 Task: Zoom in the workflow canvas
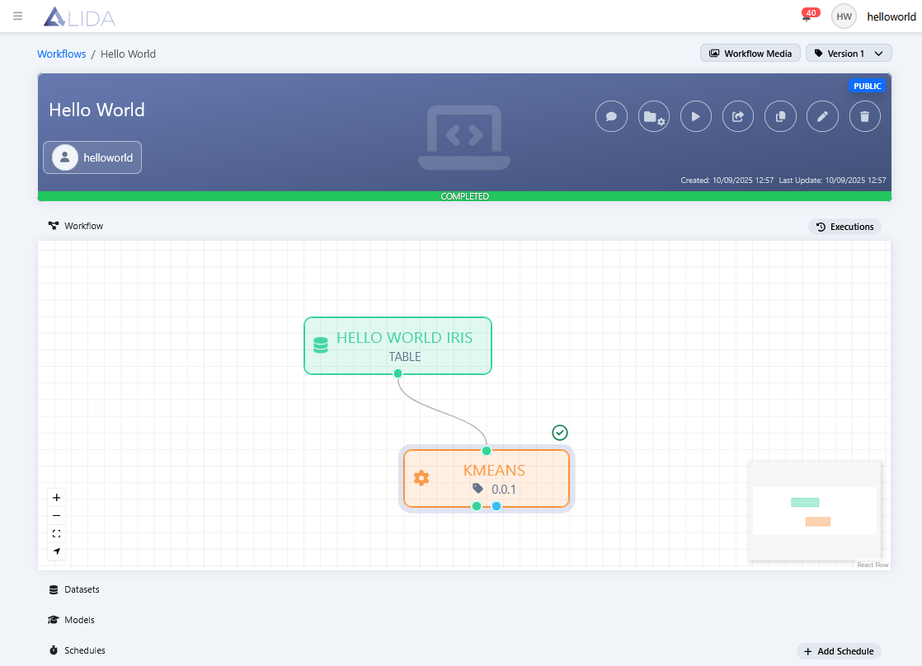(56, 497)
